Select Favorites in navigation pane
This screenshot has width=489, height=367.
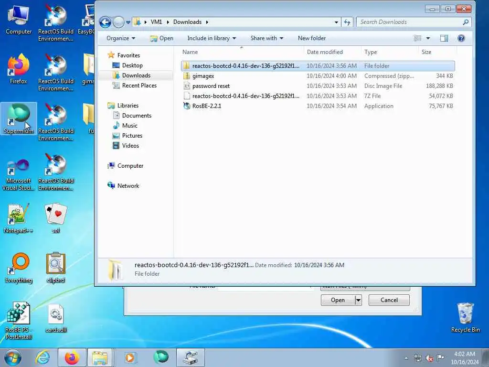[128, 55]
